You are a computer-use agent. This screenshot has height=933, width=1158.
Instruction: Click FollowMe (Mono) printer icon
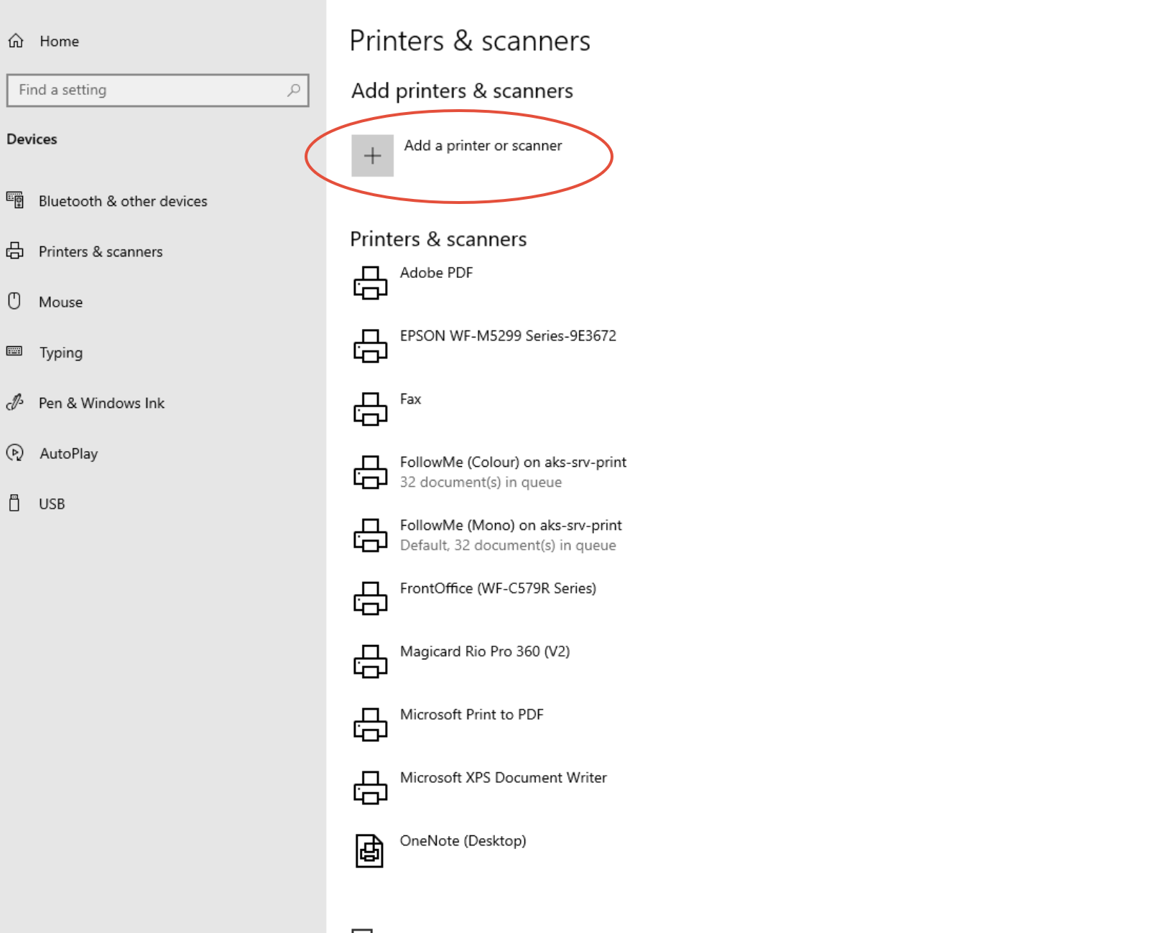(370, 536)
